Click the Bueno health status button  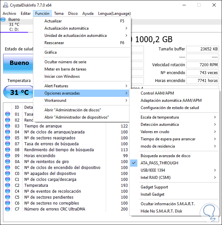[18, 63]
